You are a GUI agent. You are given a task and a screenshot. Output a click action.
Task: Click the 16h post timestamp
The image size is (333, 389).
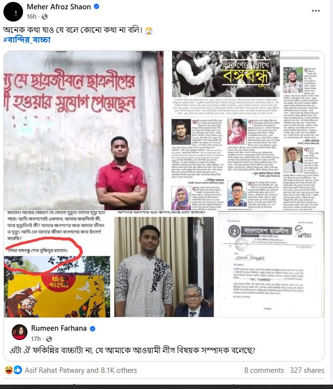pos(31,16)
